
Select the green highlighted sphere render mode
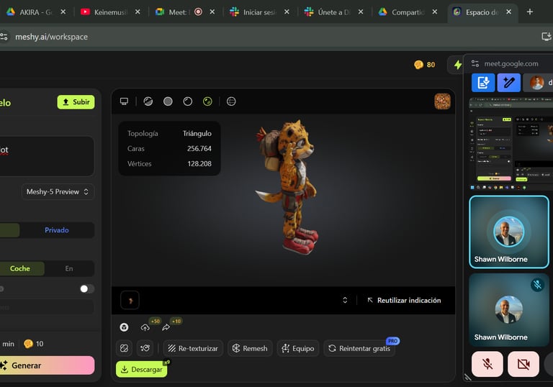click(207, 101)
